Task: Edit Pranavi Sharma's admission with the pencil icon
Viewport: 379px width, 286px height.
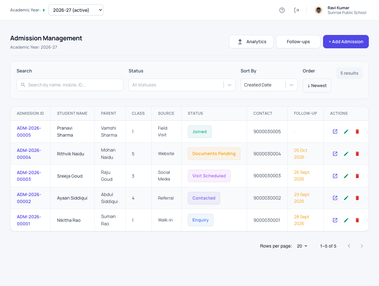Action: point(346,132)
